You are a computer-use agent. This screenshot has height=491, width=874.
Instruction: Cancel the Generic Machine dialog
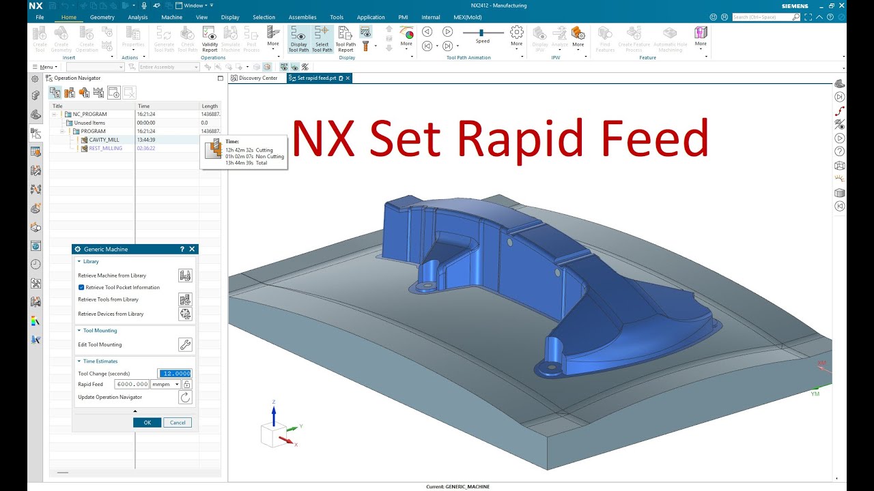pyautogui.click(x=178, y=423)
